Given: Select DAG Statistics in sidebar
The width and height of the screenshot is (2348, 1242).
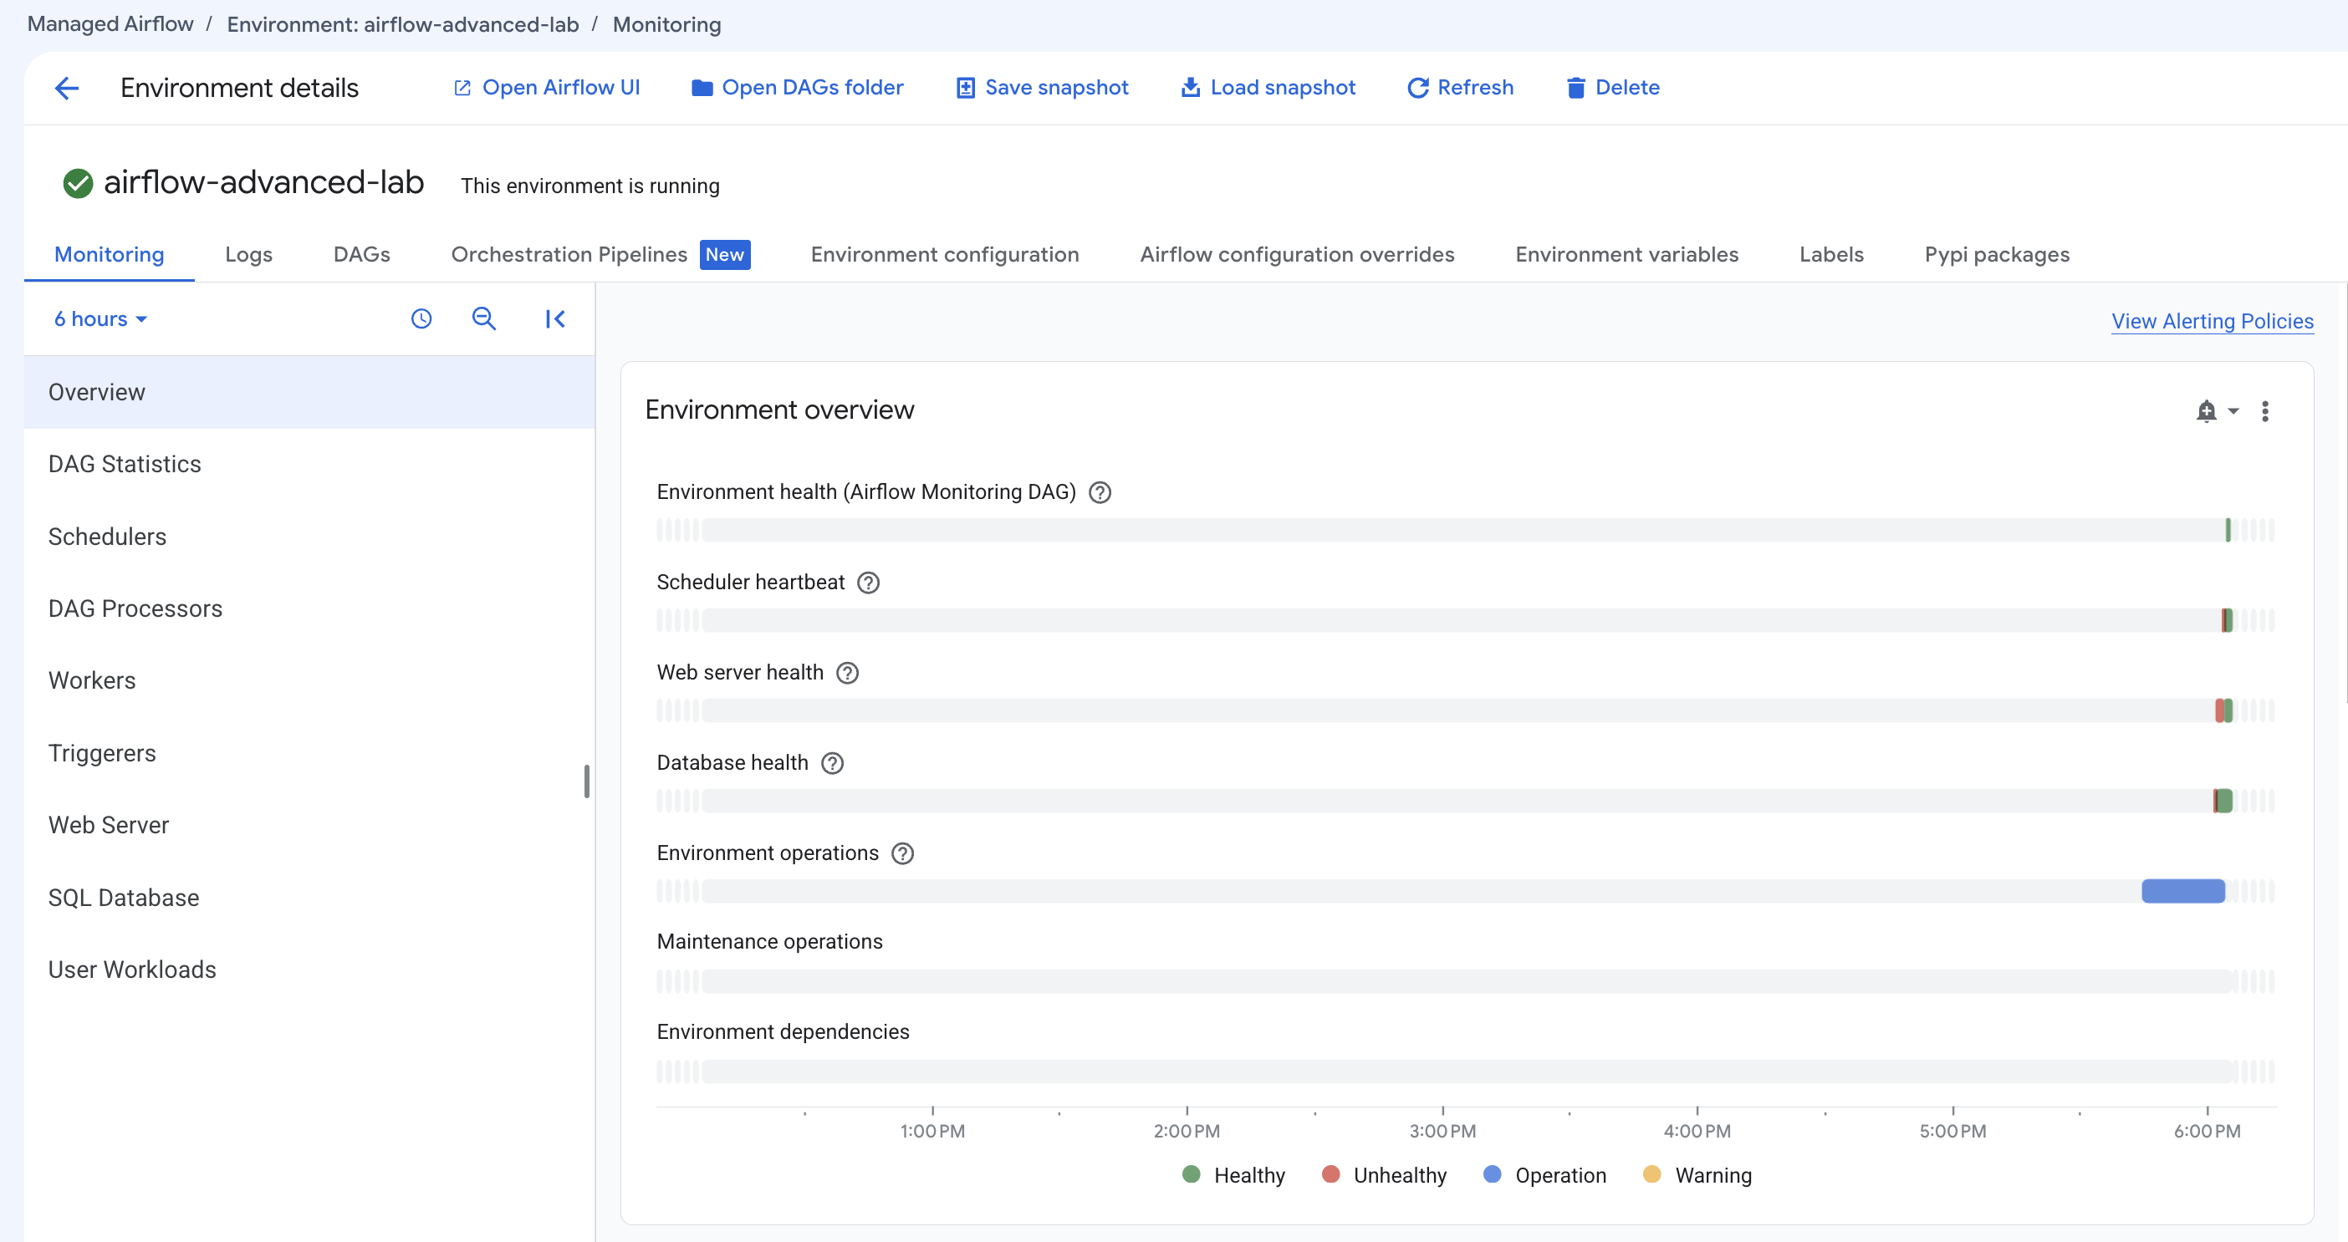Looking at the screenshot, I should (309, 465).
